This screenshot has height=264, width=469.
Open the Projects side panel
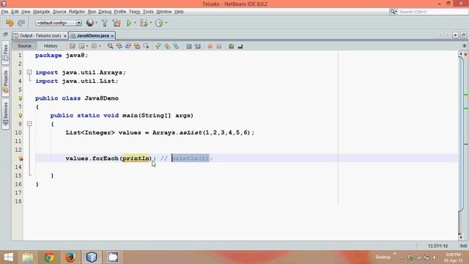5,81
